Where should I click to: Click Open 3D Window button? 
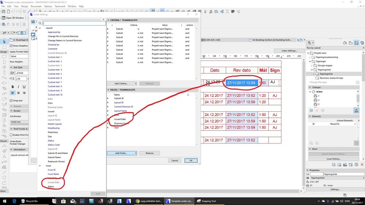[x=13, y=18]
